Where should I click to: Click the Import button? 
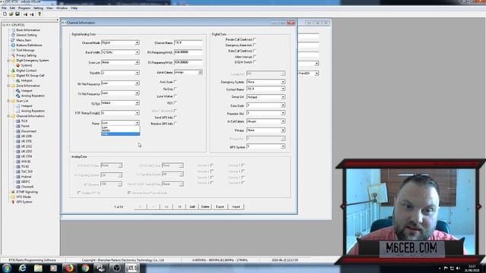tap(236, 206)
